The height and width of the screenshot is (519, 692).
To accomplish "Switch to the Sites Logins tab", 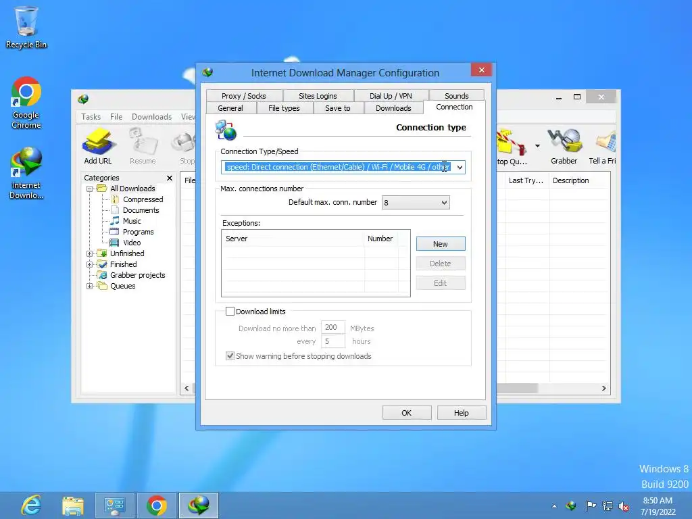I will click(x=318, y=96).
